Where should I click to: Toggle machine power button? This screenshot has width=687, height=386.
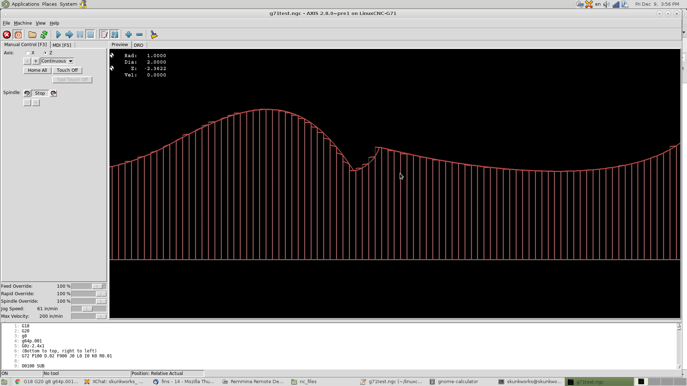point(18,35)
